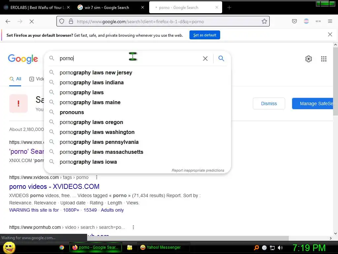Viewport: 338px width, 254px height.
Task: Open the orange search tray icon
Action: [256, 248]
